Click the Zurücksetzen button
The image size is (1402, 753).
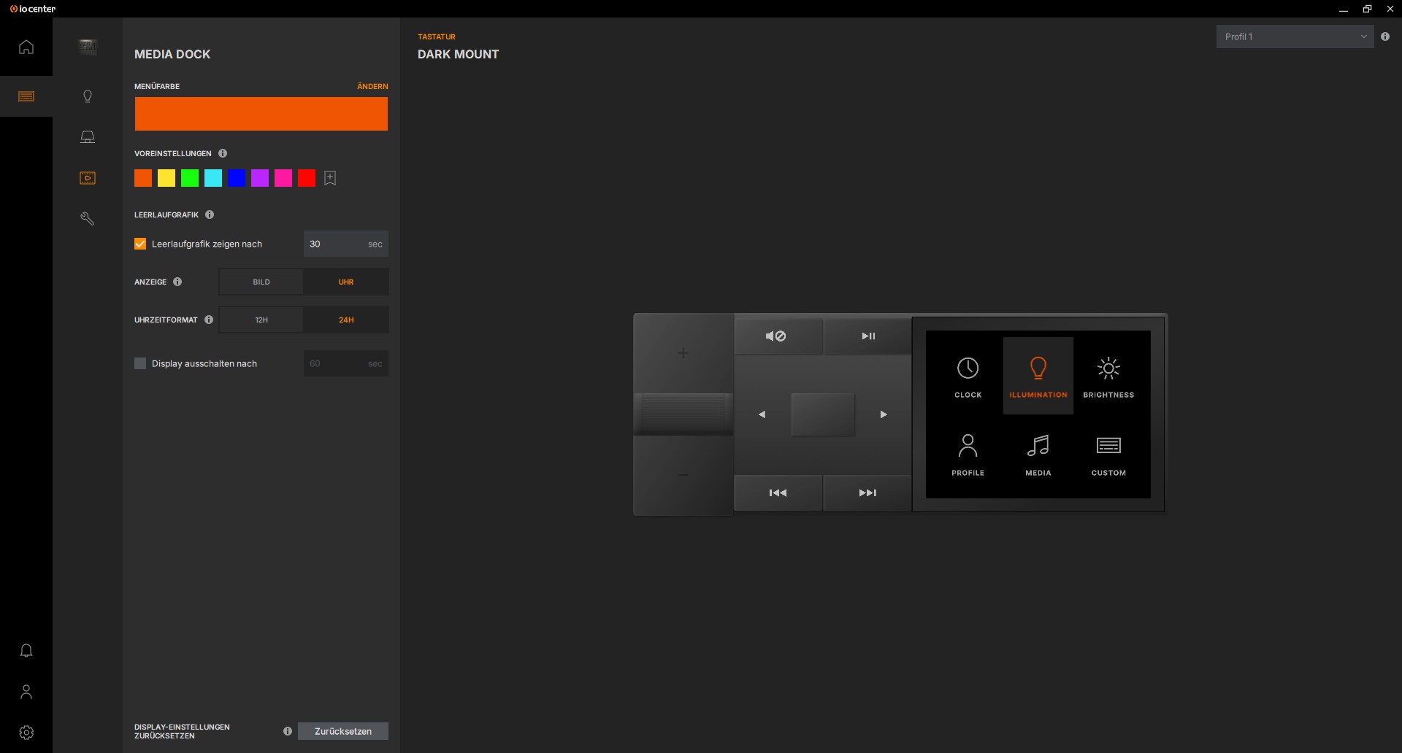342,731
